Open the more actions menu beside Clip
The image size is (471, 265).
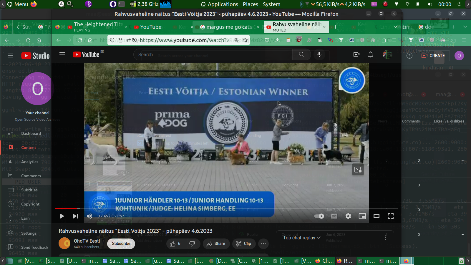point(263,244)
